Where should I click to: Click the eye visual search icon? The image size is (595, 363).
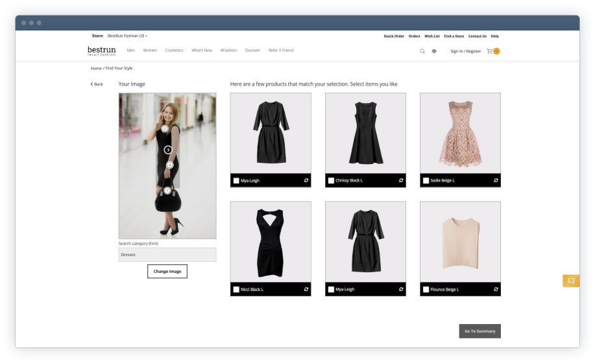pyautogui.click(x=434, y=51)
